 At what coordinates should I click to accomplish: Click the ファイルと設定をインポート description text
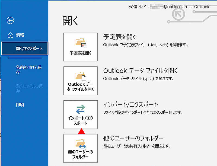[143, 112]
